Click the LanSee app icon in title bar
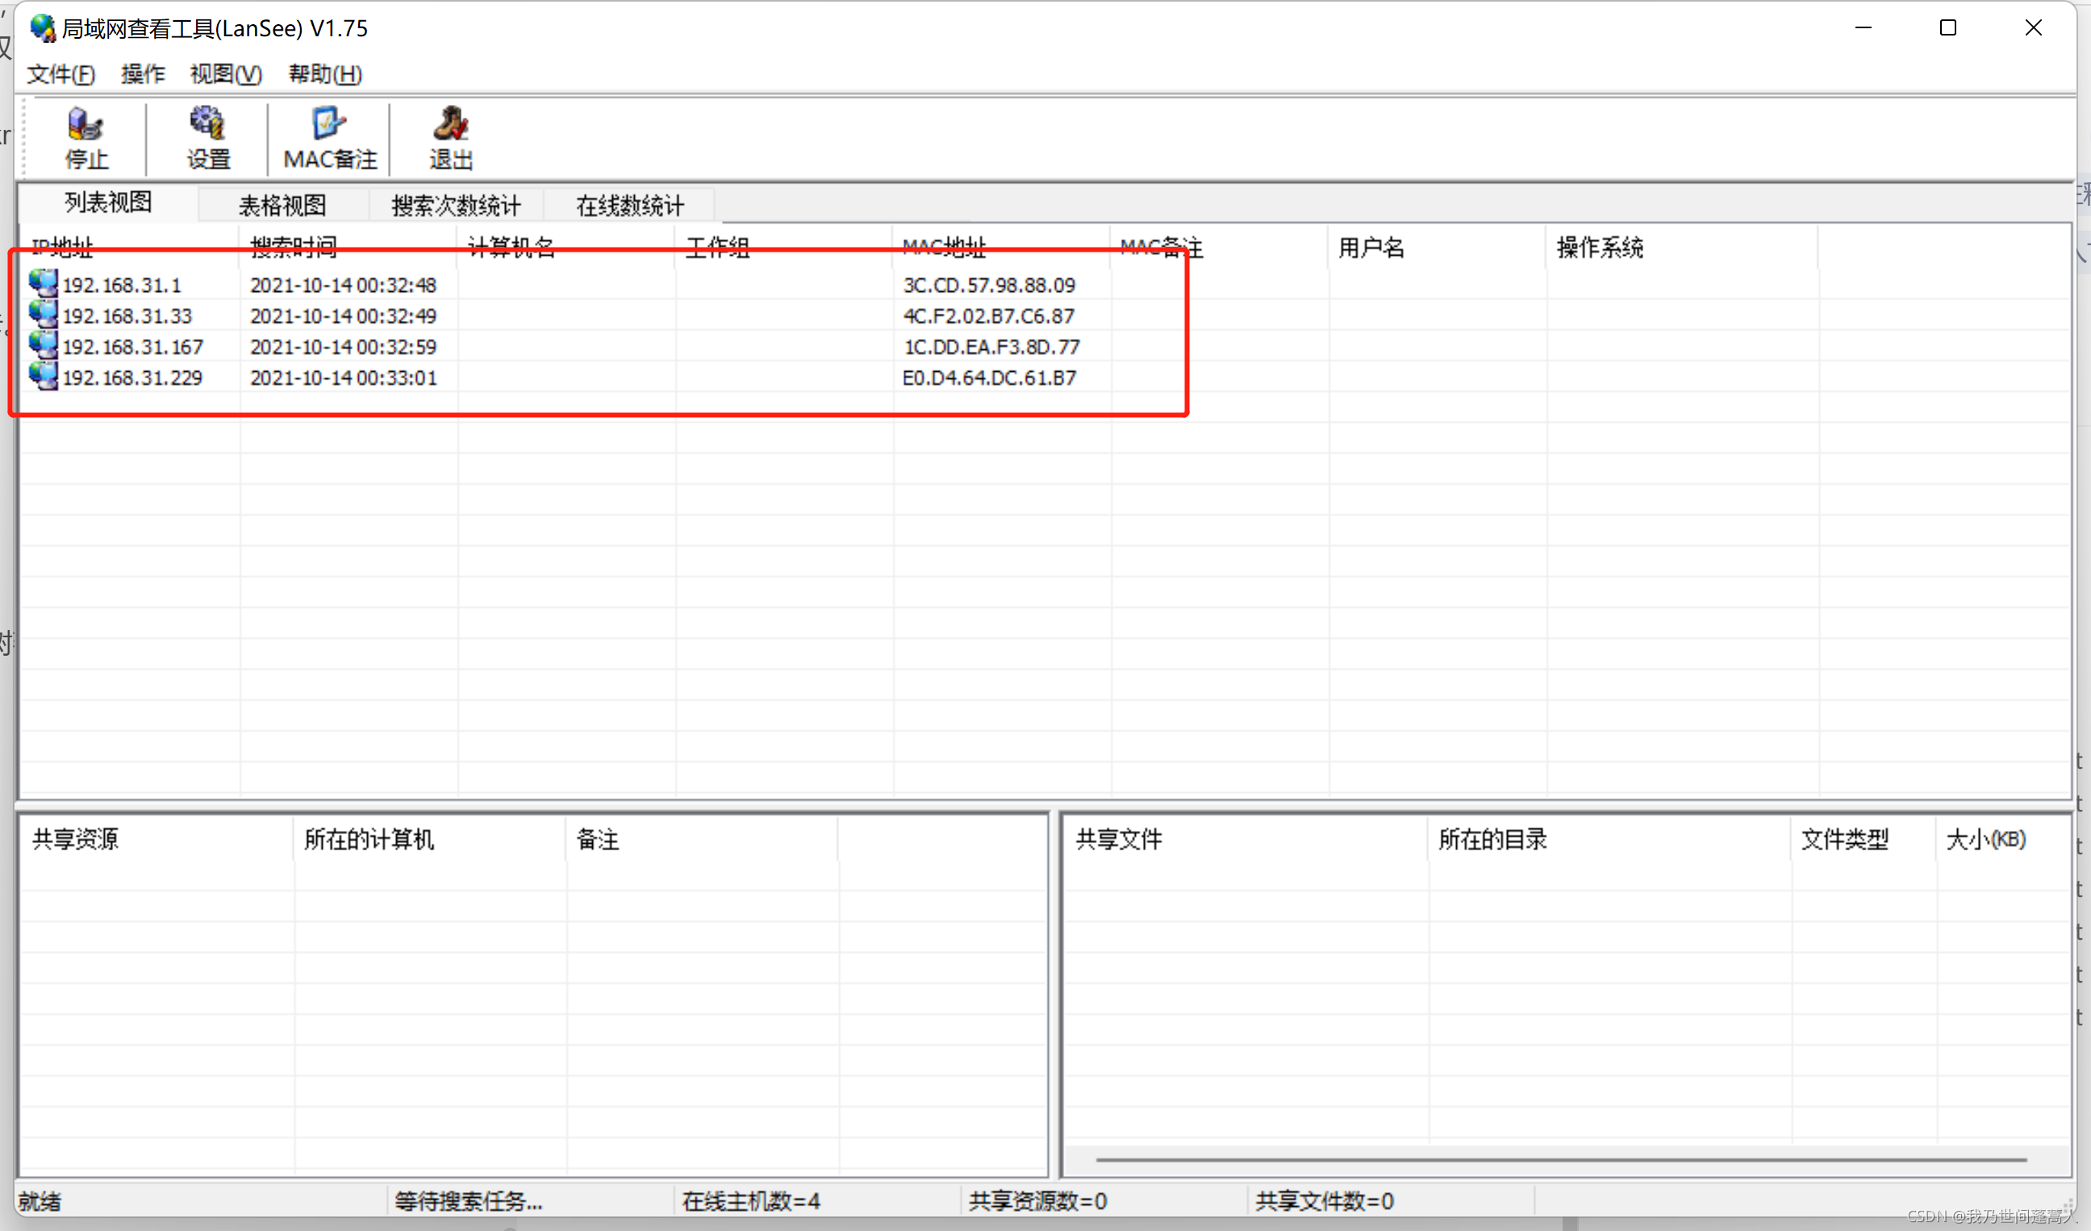The height and width of the screenshot is (1231, 2091). pos(42,28)
